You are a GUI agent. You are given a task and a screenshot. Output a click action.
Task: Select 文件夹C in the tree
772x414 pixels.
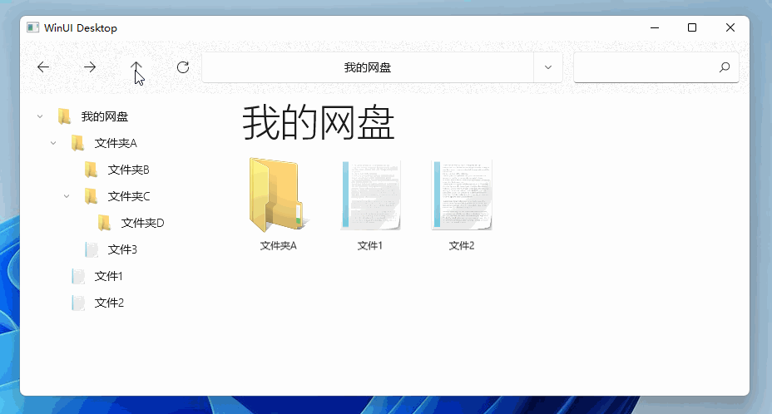pos(128,196)
